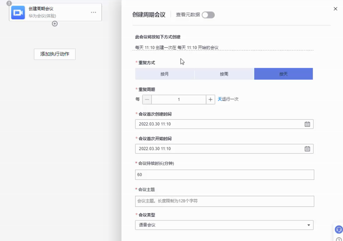
Task: Click the repeat period number field
Action: tap(178, 100)
